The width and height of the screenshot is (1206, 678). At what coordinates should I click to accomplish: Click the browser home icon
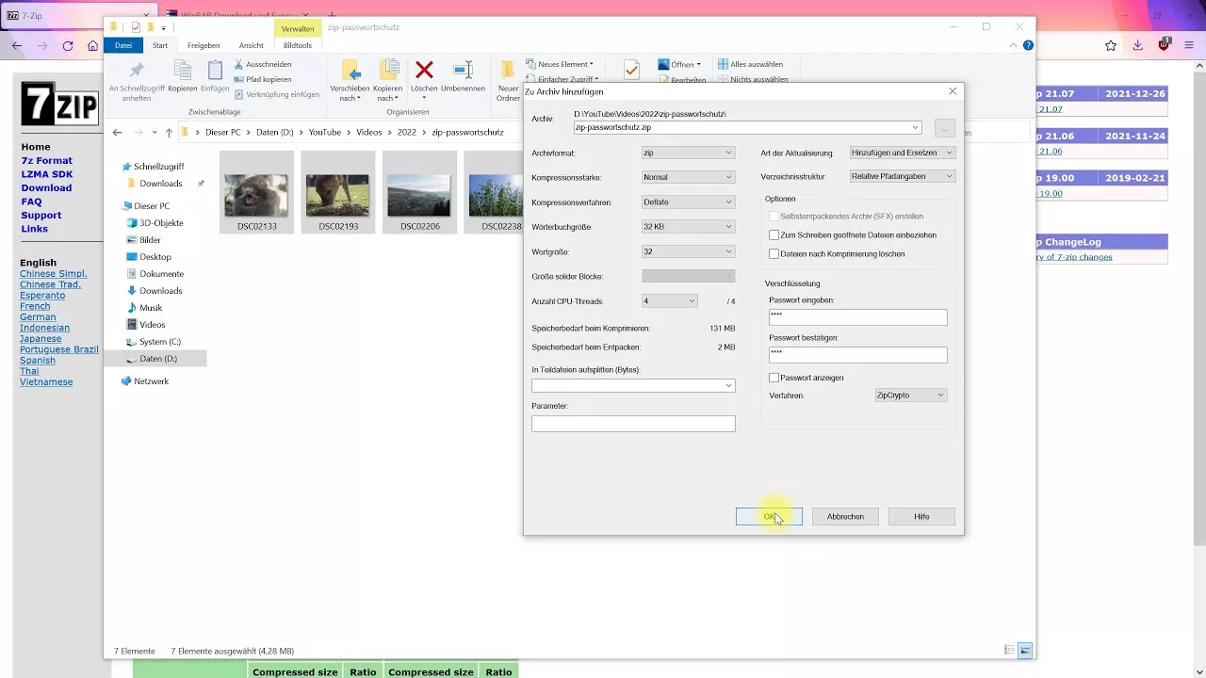(x=92, y=45)
